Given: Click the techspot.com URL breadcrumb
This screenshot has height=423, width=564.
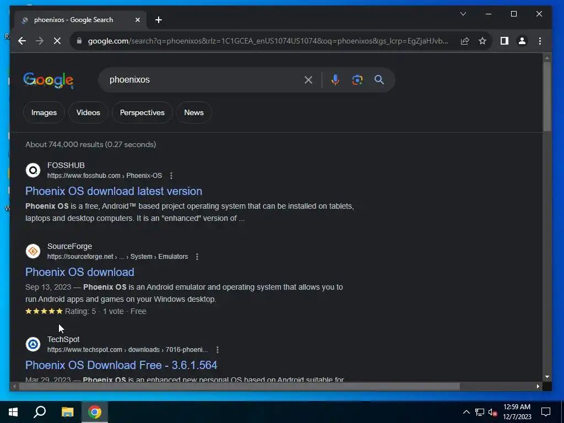Looking at the screenshot, I should 127,350.
